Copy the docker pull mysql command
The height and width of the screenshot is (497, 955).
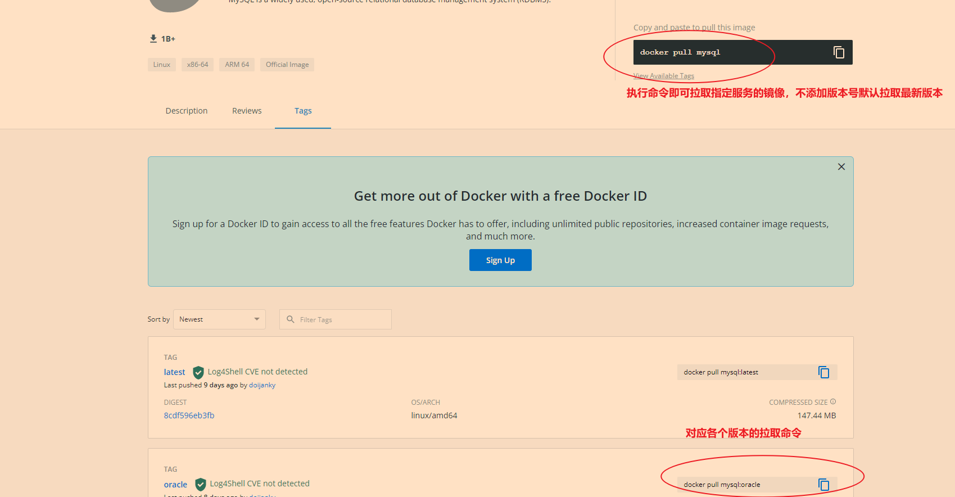(x=839, y=52)
